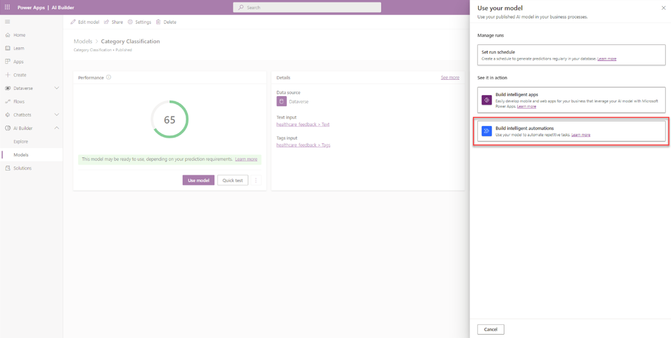
Task: Click the Solutions icon in sidebar
Action: 8,168
